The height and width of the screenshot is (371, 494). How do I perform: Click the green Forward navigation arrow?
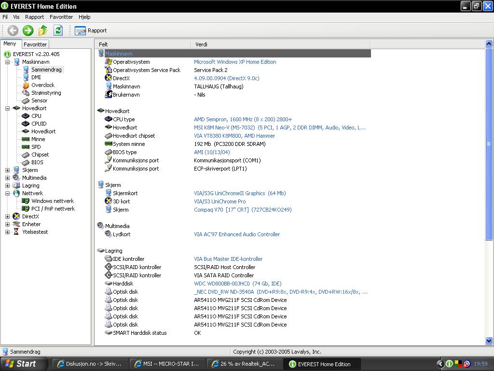28,30
